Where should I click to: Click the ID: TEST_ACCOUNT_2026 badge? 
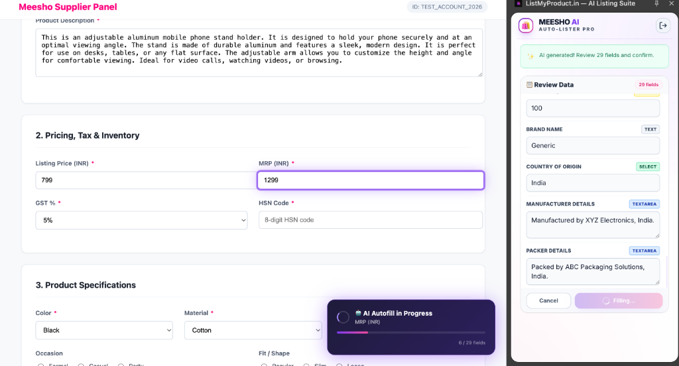[447, 7]
